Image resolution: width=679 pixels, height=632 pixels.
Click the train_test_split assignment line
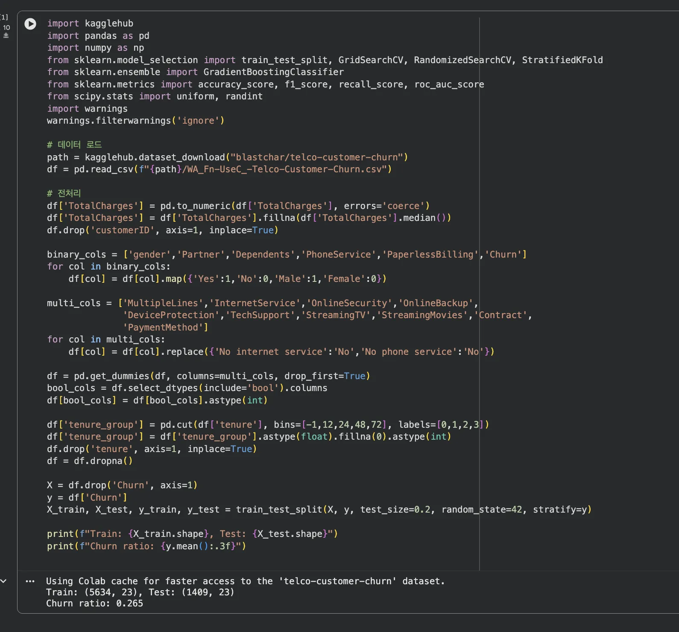[x=319, y=510]
